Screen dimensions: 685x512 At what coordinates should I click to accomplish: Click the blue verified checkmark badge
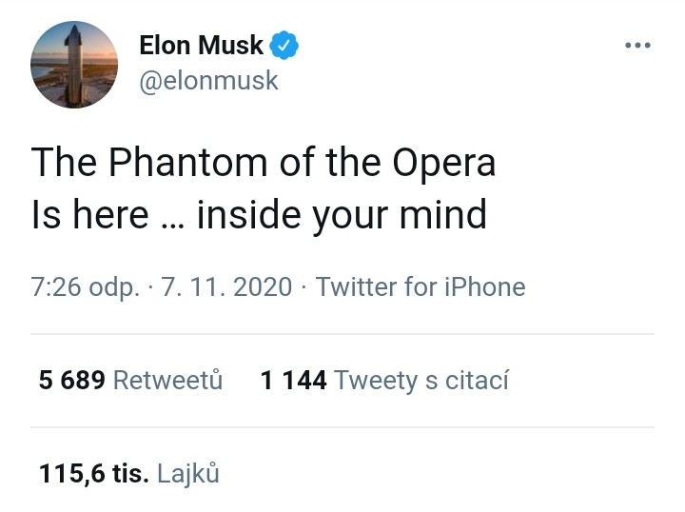(284, 44)
